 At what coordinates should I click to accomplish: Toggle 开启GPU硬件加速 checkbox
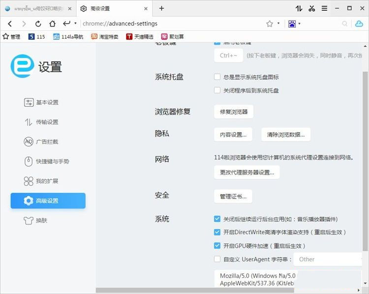click(x=217, y=246)
